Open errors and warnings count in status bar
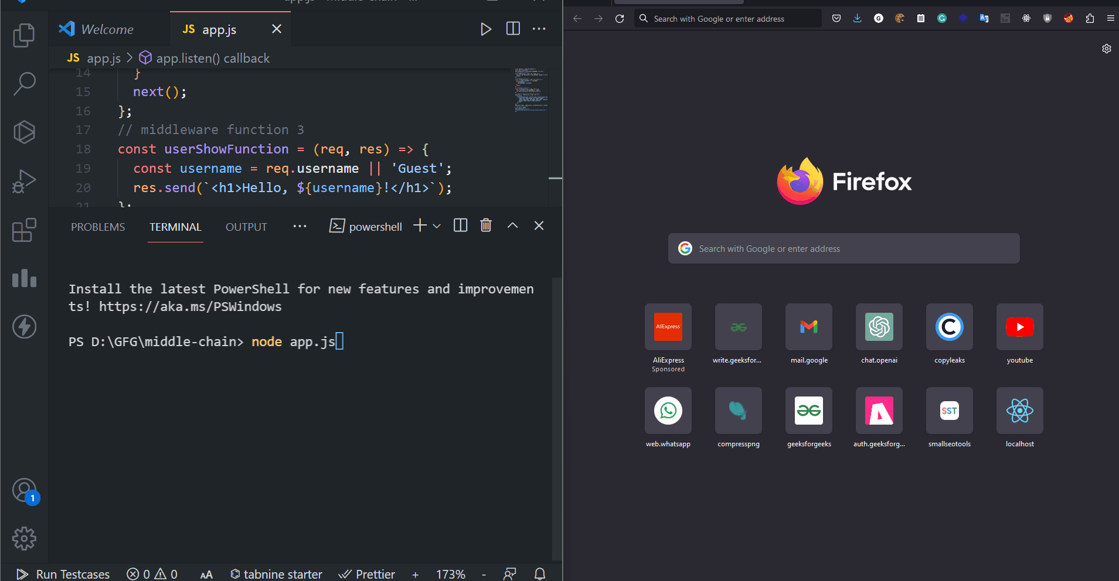The image size is (1119, 581). click(x=152, y=574)
